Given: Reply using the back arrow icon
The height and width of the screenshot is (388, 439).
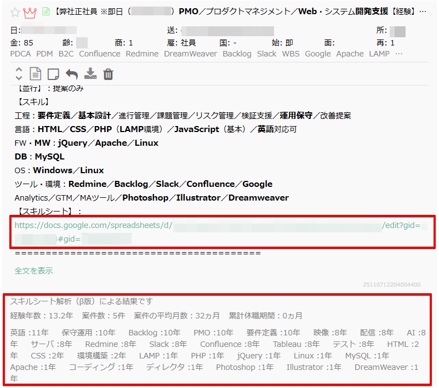Looking at the screenshot, I should [x=72, y=74].
